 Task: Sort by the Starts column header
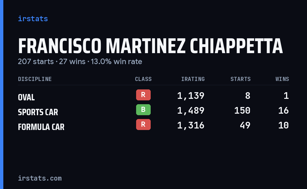coord(240,79)
